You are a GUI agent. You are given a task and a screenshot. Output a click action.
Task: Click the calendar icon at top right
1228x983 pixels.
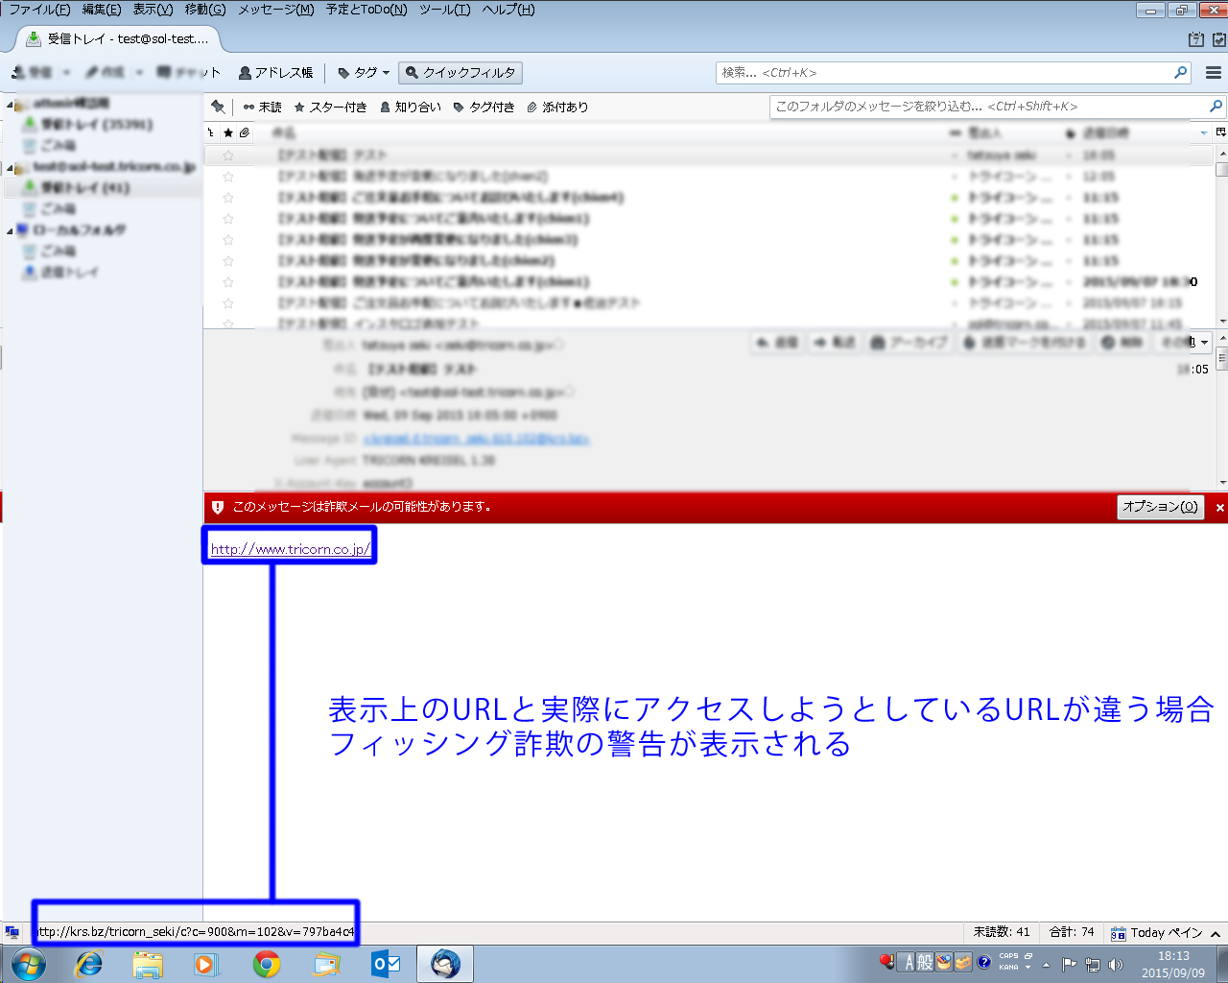click(1195, 39)
